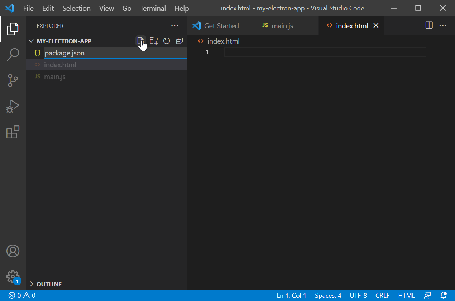Open the Search view icon
Viewport: 455px width, 301px height.
coord(13,55)
